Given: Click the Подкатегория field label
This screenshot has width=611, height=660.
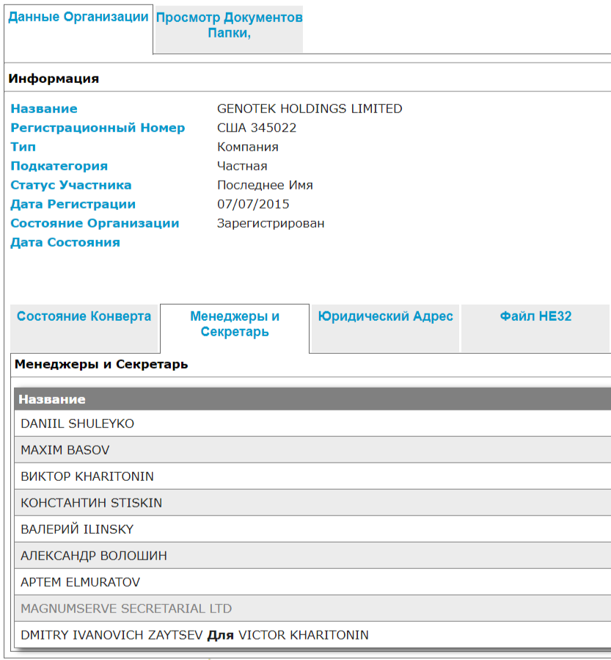Looking at the screenshot, I should click(59, 166).
